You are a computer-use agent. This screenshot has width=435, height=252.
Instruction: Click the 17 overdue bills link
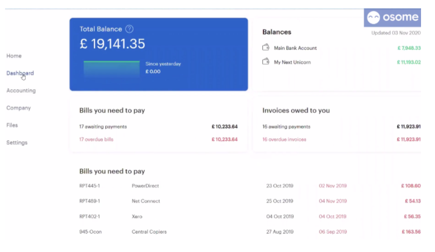point(96,139)
